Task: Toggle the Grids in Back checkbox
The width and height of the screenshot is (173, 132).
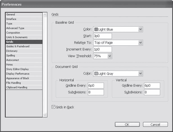Action: coord(54,107)
